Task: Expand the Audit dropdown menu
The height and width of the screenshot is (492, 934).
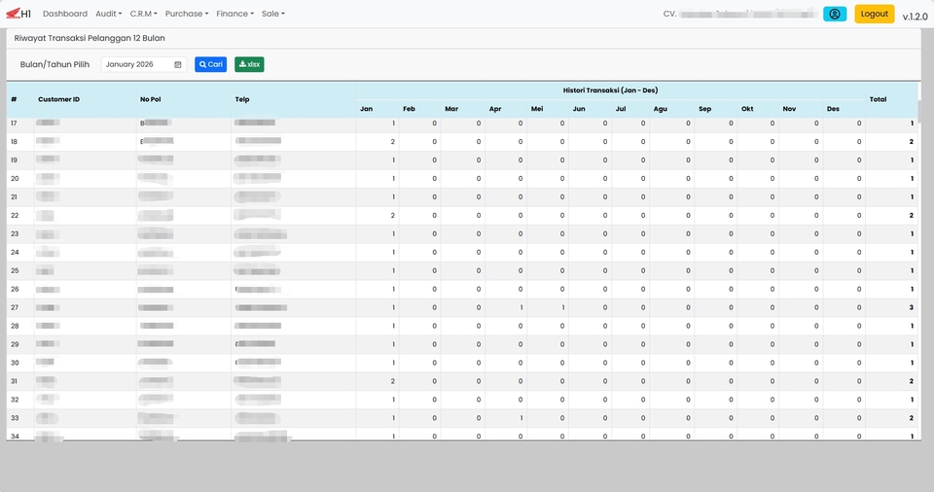Action: pos(108,14)
